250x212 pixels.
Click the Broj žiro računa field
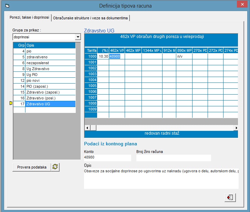(173, 158)
